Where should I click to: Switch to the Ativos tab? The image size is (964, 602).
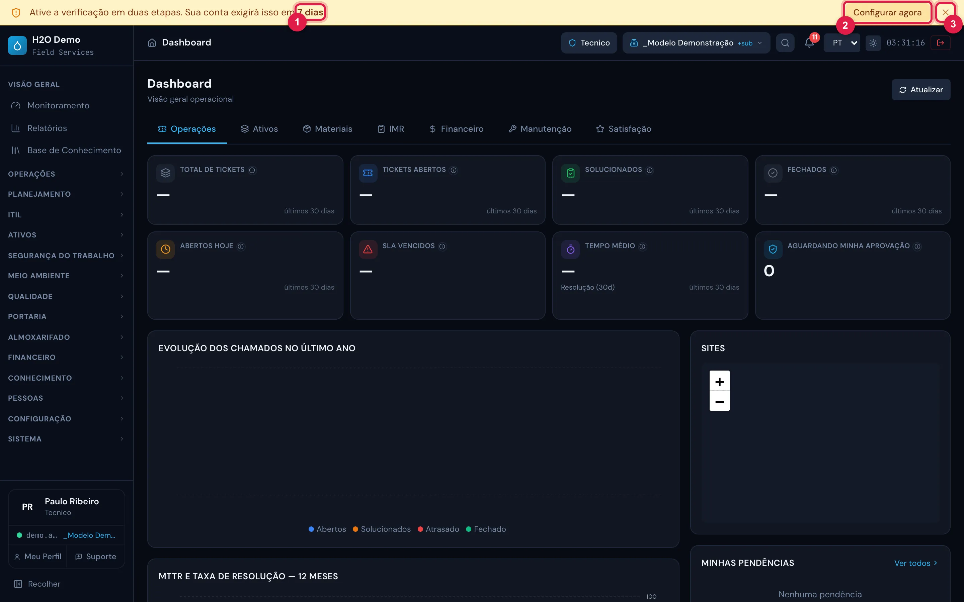point(259,129)
